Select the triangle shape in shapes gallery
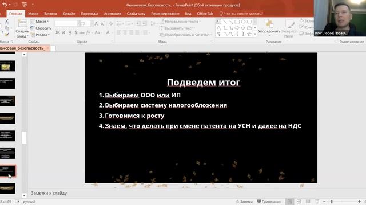Screen dimensions: 366x205 218,28
